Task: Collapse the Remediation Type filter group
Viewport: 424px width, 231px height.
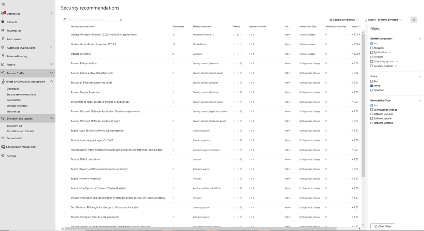Action: pyautogui.click(x=419, y=101)
